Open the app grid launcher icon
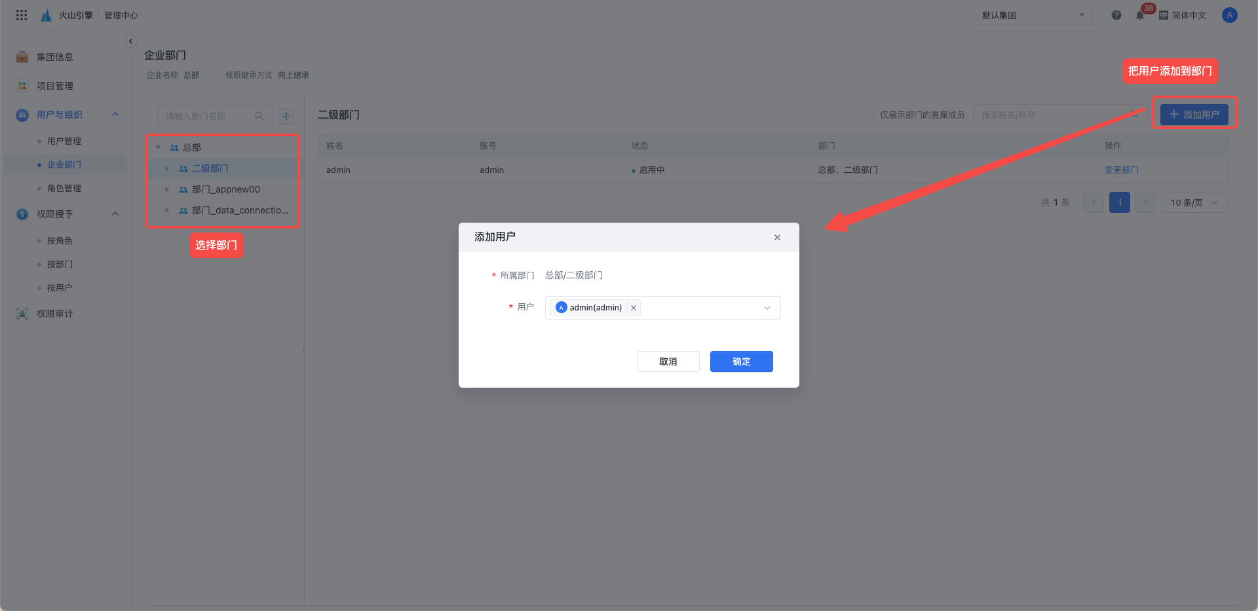Screen dimensions: 1258x611 pyautogui.click(x=22, y=15)
